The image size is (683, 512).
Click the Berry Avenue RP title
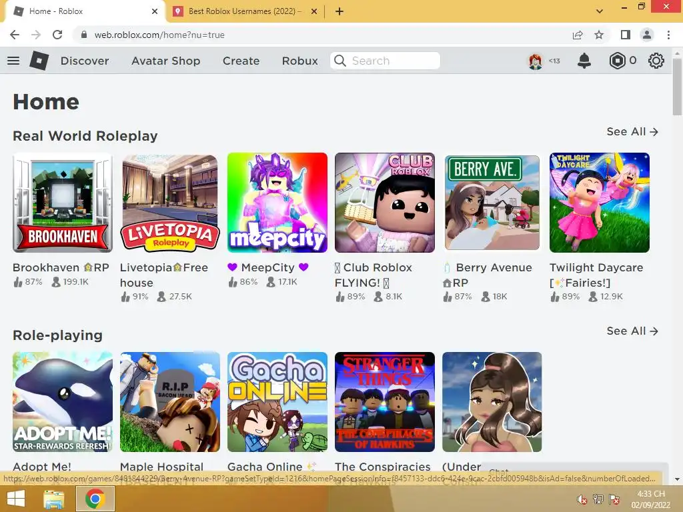tap(487, 275)
